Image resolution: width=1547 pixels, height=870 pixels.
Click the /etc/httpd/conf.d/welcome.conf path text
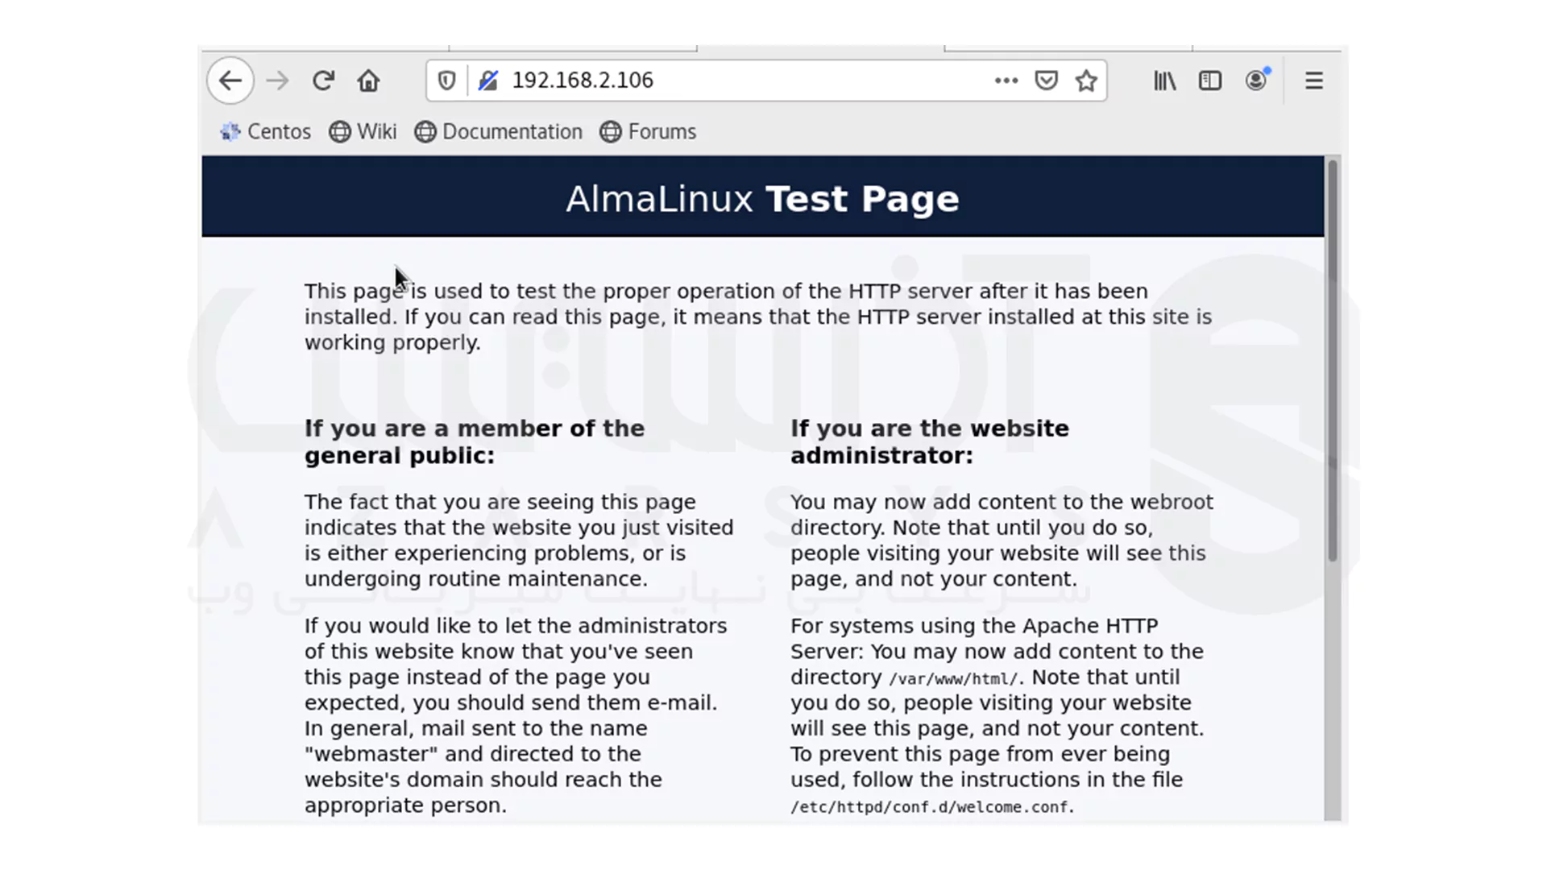pyautogui.click(x=930, y=807)
